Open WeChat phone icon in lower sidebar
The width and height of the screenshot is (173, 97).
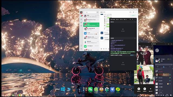[81, 46]
